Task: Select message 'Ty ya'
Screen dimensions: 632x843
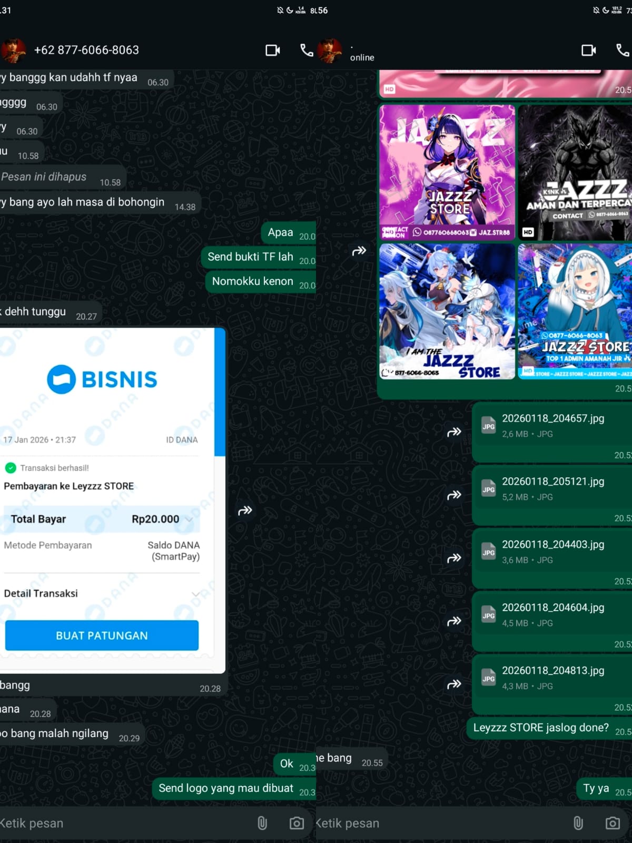Action: (x=605, y=788)
